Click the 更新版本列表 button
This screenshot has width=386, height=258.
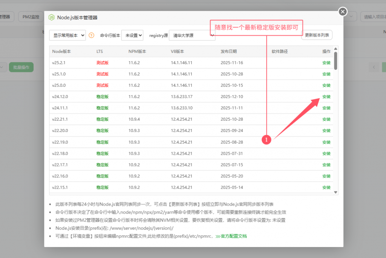click(x=317, y=35)
